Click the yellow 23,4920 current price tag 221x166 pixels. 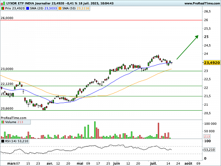[x=212, y=63]
